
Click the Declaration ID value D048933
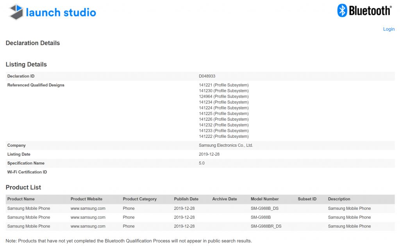tap(207, 76)
